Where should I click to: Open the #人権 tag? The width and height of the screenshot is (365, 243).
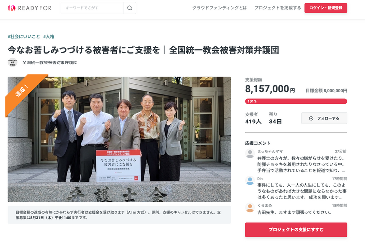click(x=49, y=37)
